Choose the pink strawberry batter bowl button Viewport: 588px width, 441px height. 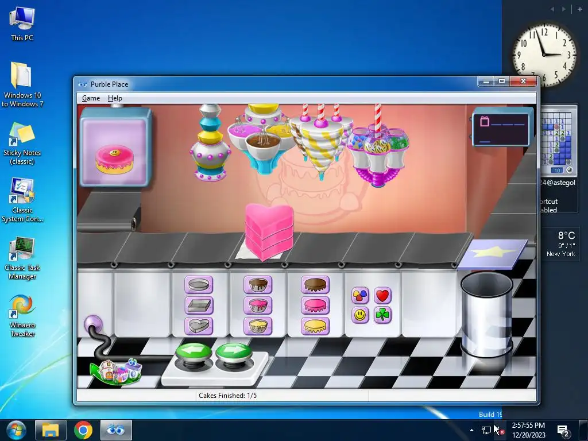258,305
